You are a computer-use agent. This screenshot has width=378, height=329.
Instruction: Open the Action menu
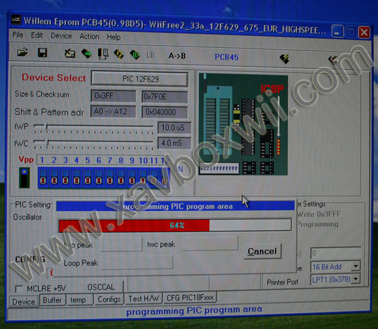click(89, 37)
